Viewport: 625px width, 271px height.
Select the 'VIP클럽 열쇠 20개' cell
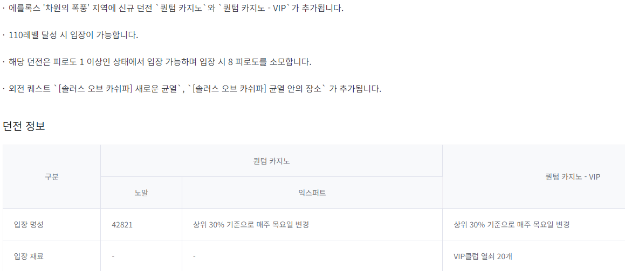point(483,256)
